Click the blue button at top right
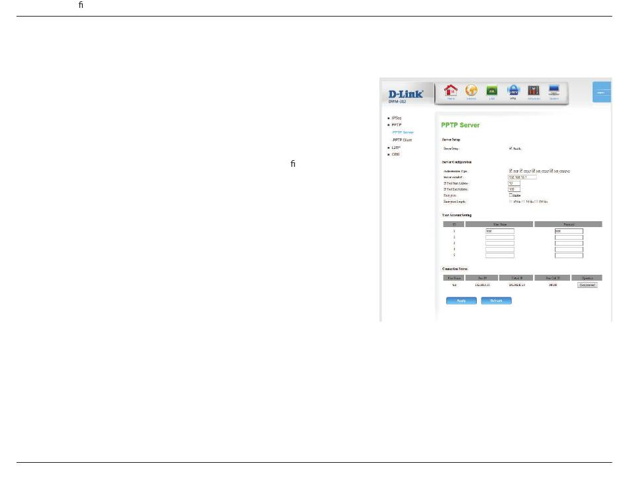This screenshot has height=480, width=629. [601, 93]
